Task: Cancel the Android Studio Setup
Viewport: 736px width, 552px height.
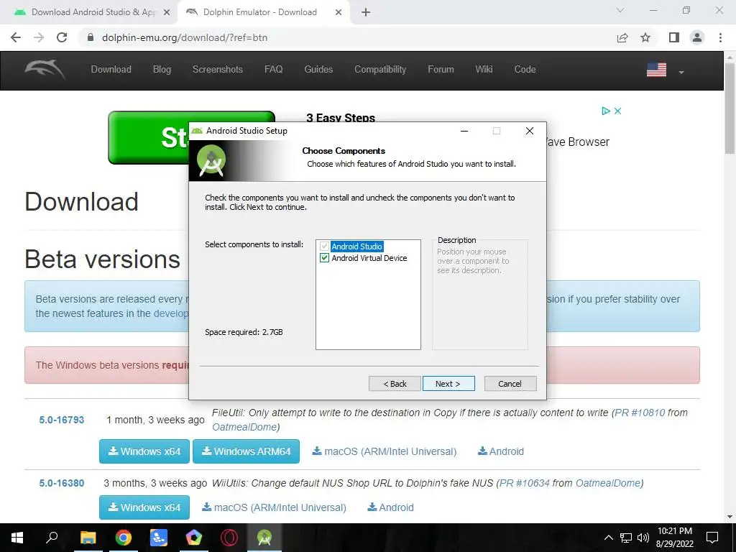Action: 510,384
